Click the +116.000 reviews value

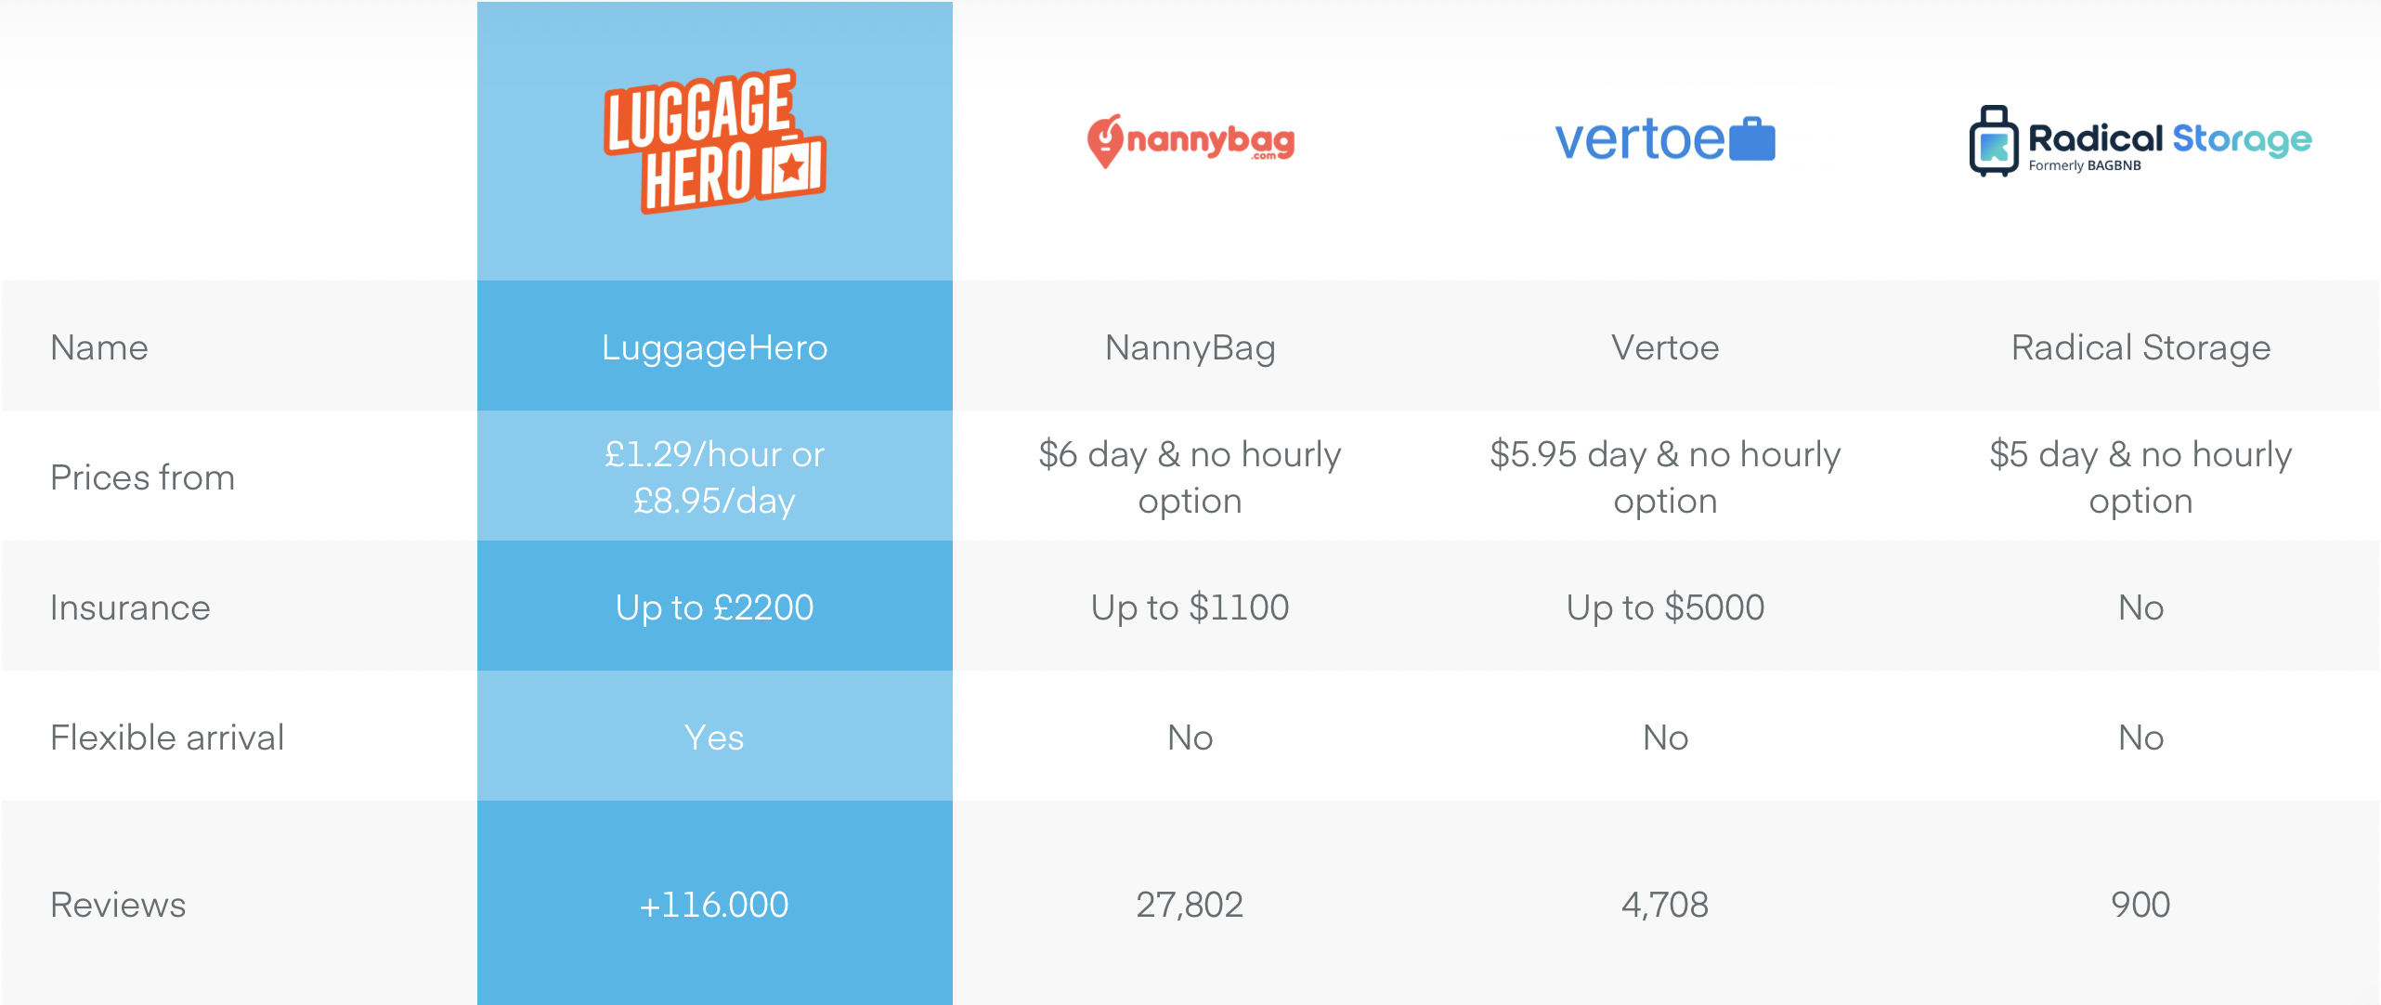(x=714, y=905)
